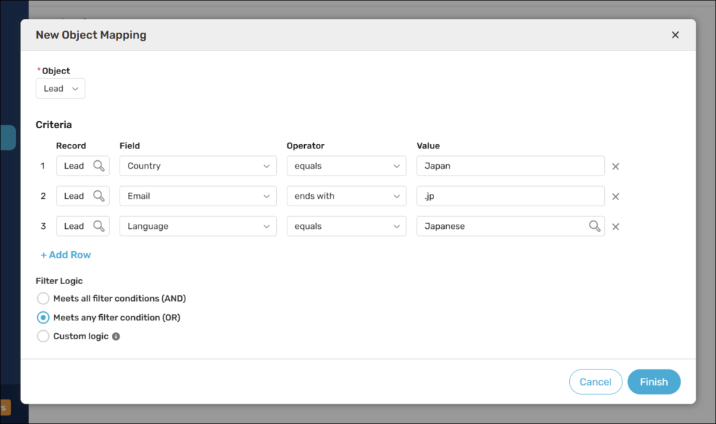Click the lookup icon in the Japanese value field
The image size is (716, 424).
click(x=594, y=226)
